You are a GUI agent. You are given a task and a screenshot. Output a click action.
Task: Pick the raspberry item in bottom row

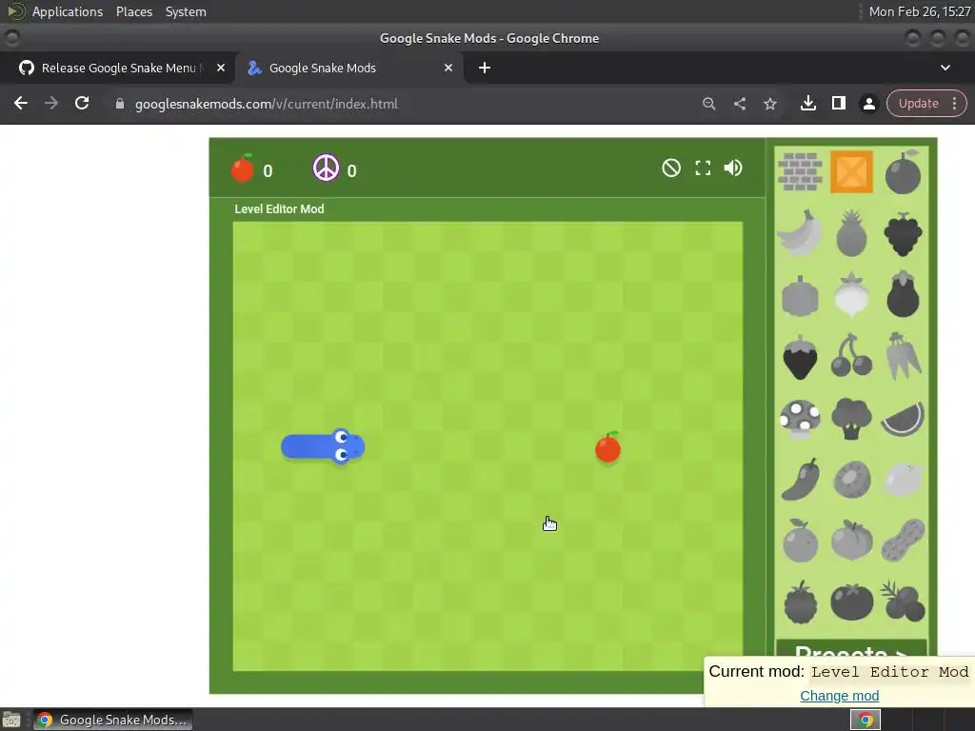tap(800, 602)
